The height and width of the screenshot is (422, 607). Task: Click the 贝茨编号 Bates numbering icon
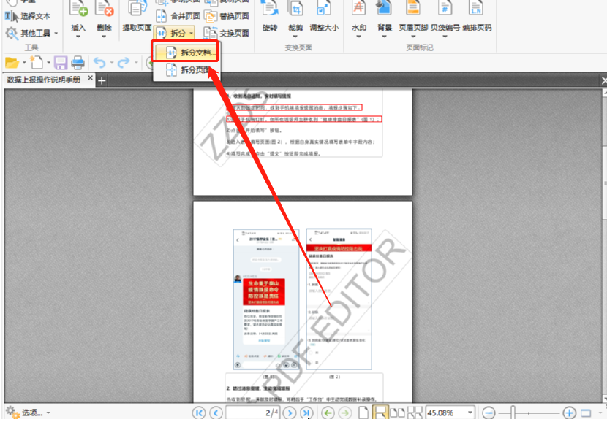(445, 9)
